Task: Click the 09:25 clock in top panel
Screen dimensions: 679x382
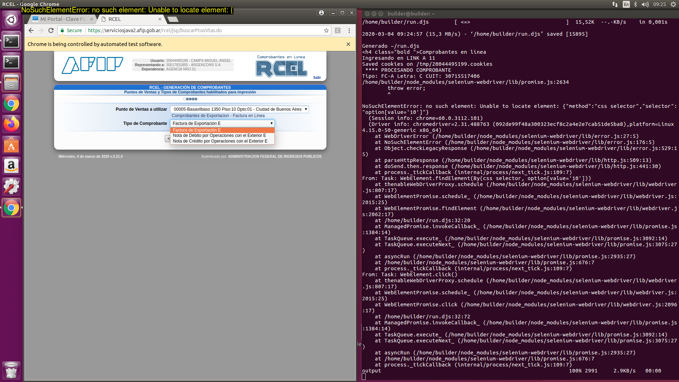Action: pyautogui.click(x=660, y=4)
